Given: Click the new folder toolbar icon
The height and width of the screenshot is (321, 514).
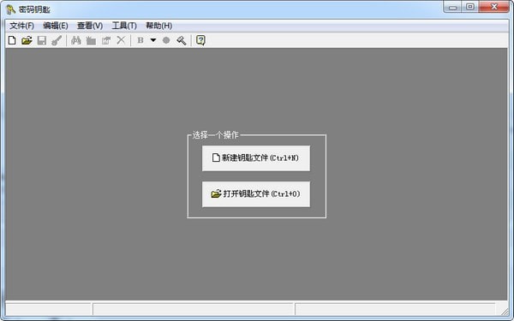Looking at the screenshot, I should [91, 40].
